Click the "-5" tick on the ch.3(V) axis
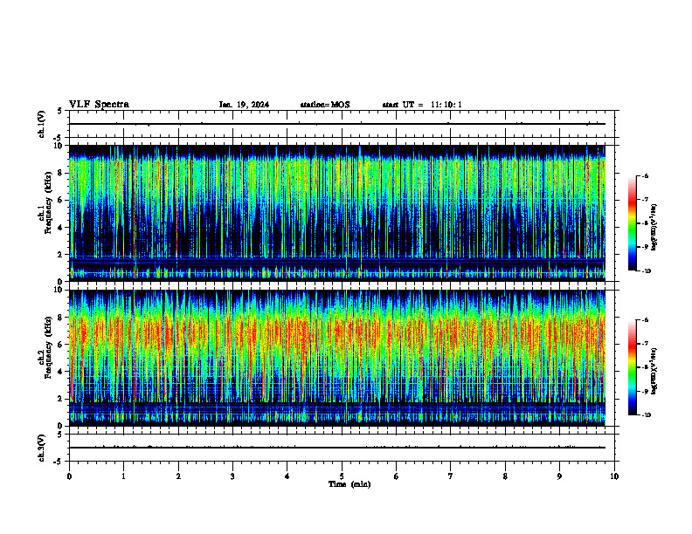Viewport: 692px width, 534px height. pos(58,462)
